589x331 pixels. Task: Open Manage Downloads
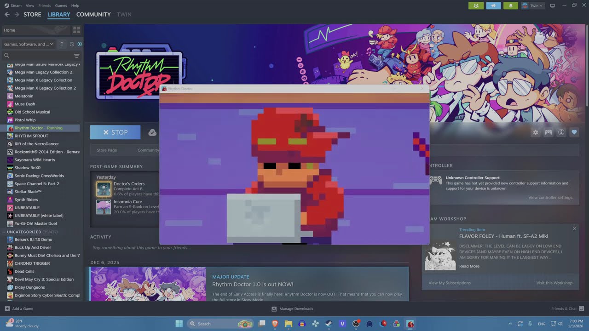click(x=292, y=308)
